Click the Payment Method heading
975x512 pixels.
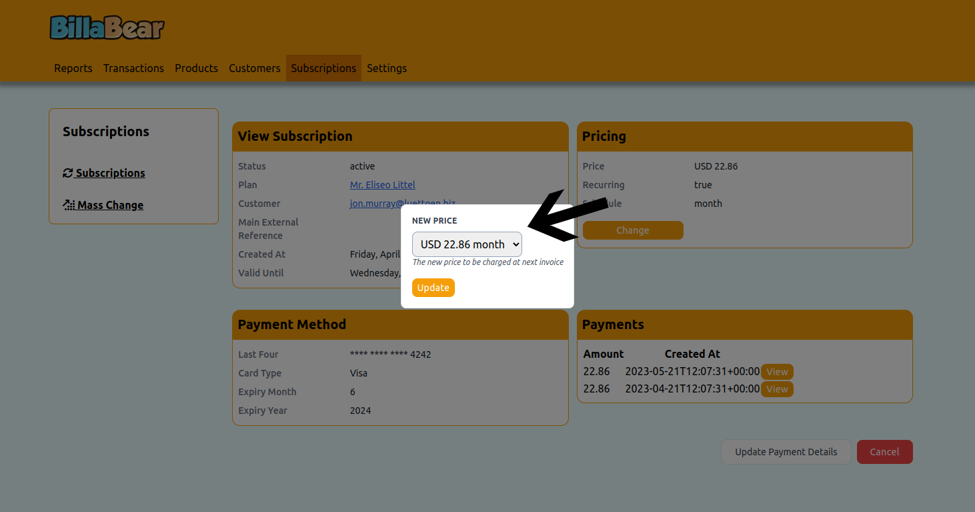tap(292, 324)
